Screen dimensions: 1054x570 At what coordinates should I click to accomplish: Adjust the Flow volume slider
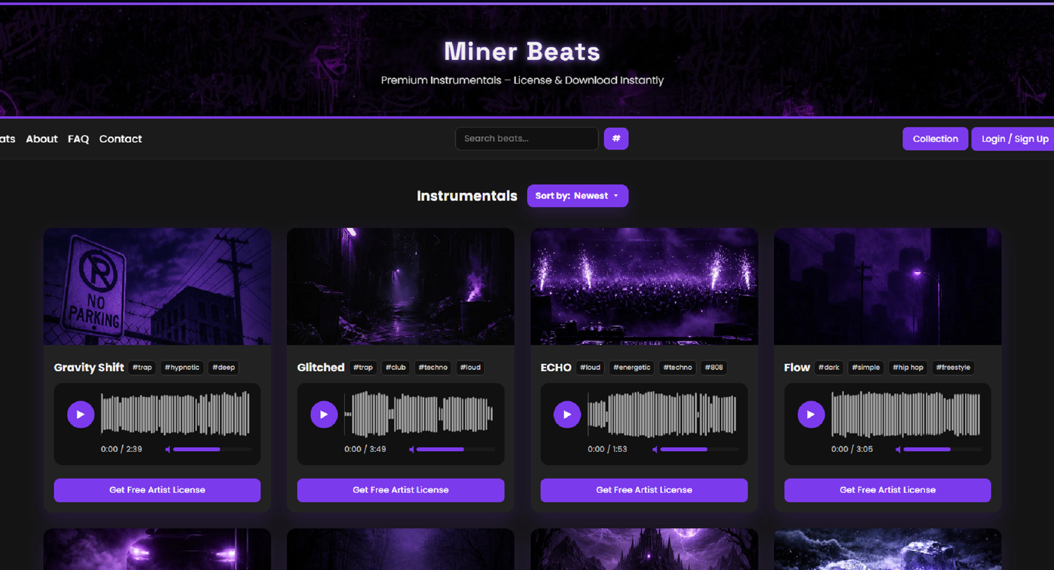(943, 450)
